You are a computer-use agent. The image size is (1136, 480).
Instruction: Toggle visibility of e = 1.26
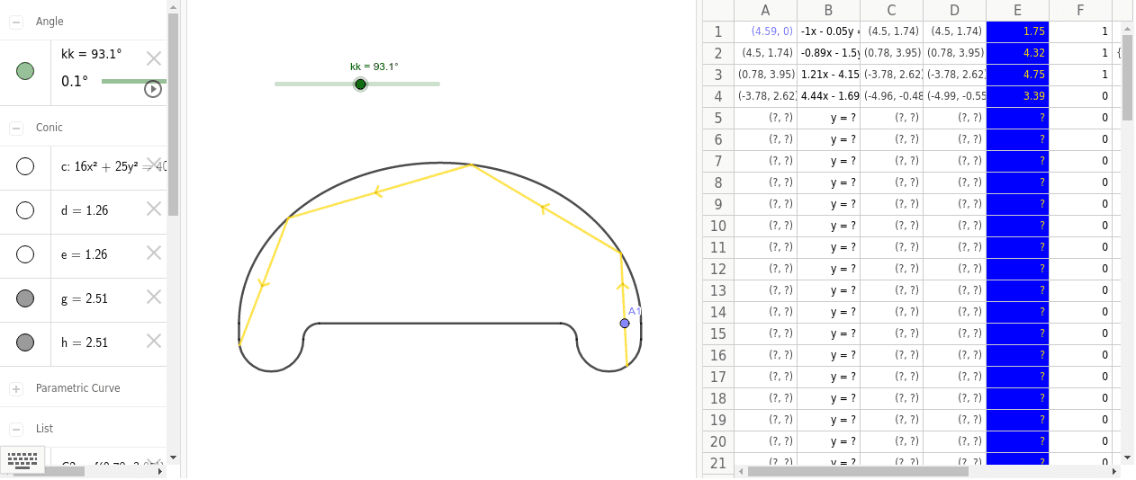point(25,254)
